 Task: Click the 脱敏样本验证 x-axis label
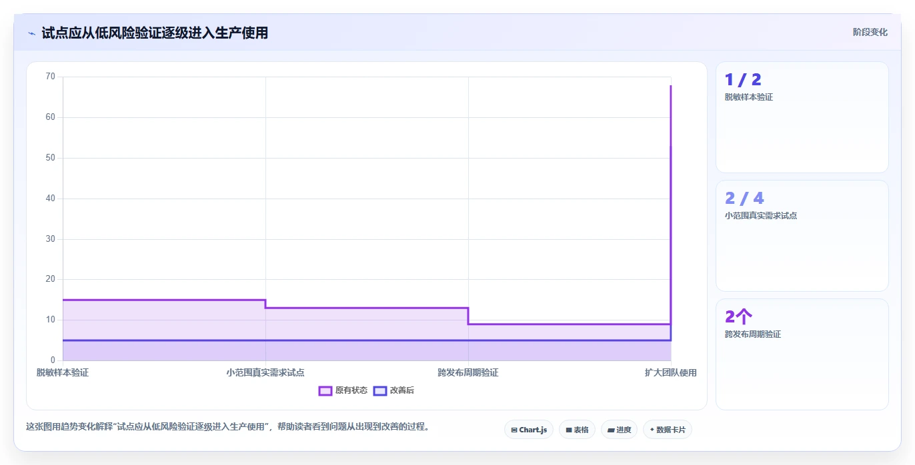click(x=63, y=372)
